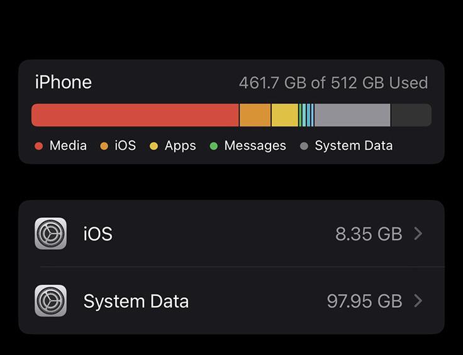The image size is (463, 355).
Task: Select the yellow Apps segment in storage bar
Action: click(284, 115)
